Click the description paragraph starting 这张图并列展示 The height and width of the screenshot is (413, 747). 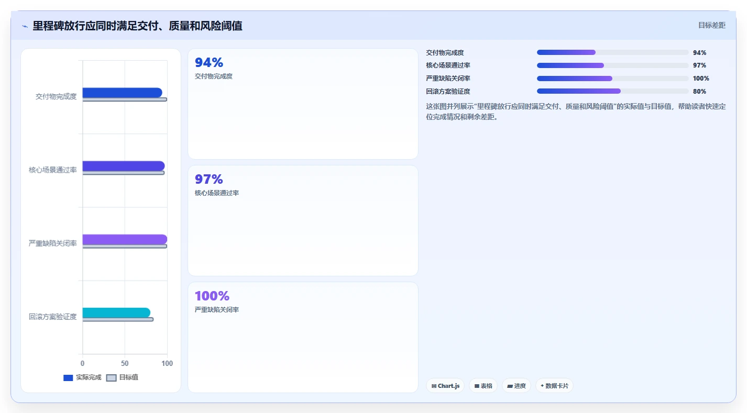[x=576, y=111]
